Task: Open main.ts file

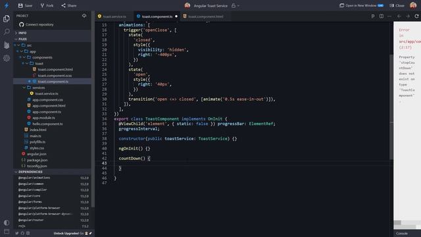Action: [x=36, y=136]
